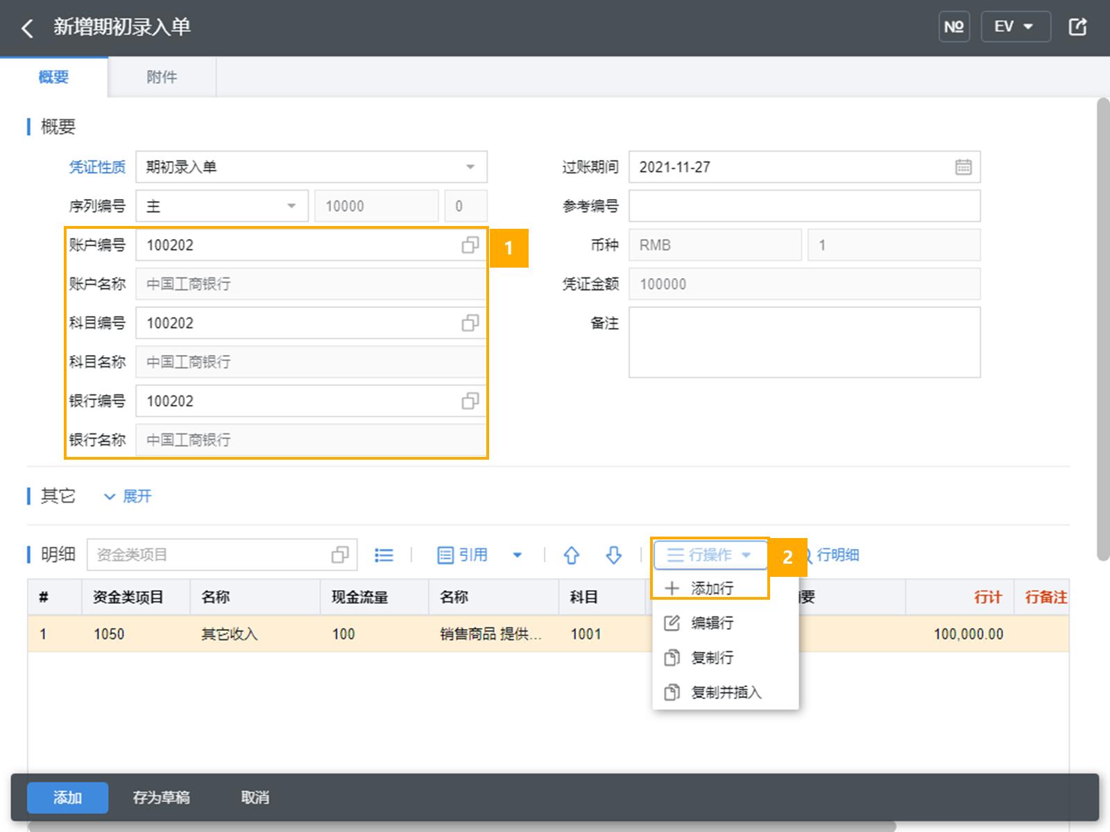Click the 科目编号 input field
Screen dimensions: 1110x832
pyautogui.click(x=311, y=323)
